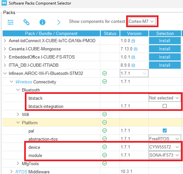The height and width of the screenshot is (174, 183).
Task: Expand EmbeddedOffice.I-CUBE-FS-RTOS pack
Action: (5, 57)
